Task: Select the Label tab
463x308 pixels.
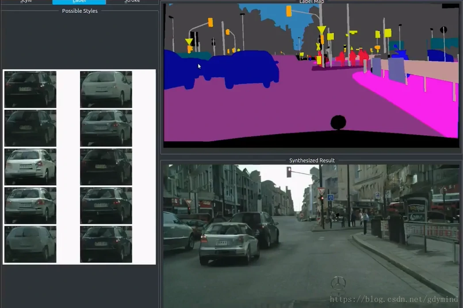Action: (79, 1)
